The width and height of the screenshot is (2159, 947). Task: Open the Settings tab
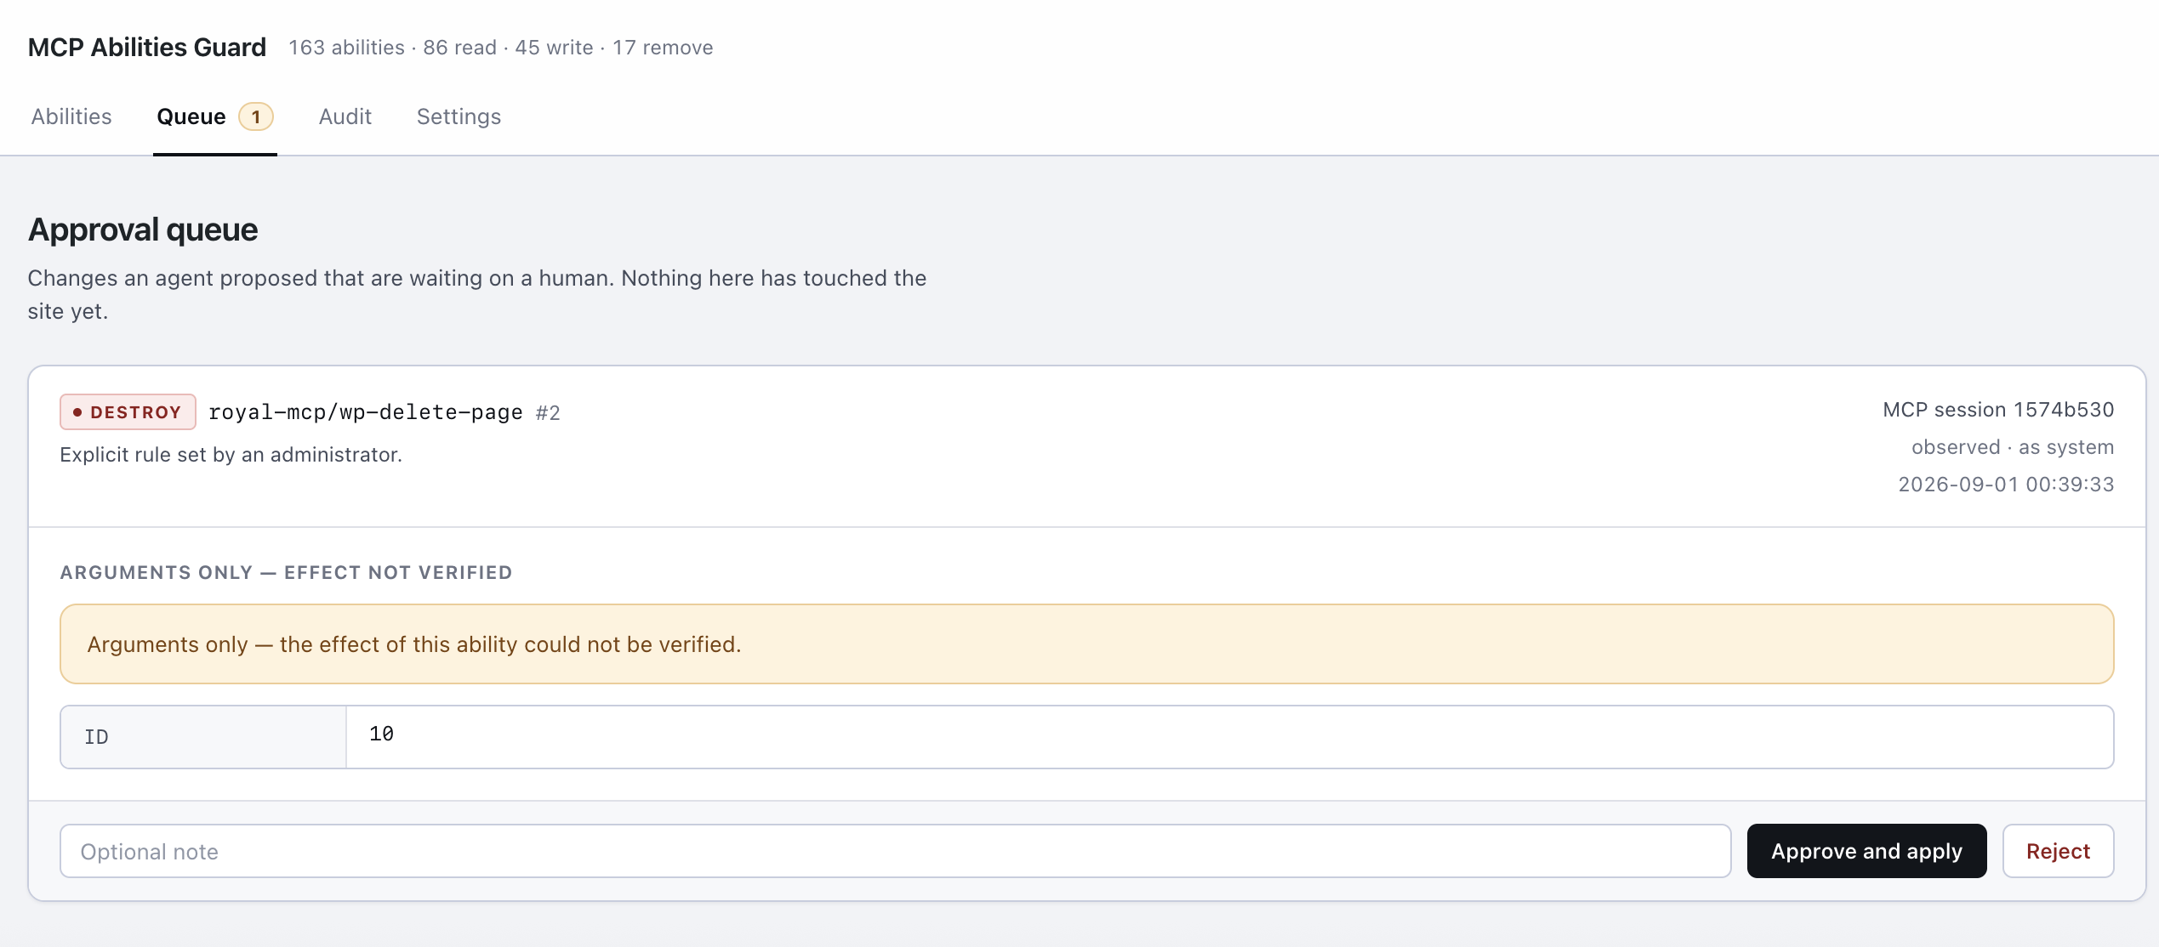point(459,116)
